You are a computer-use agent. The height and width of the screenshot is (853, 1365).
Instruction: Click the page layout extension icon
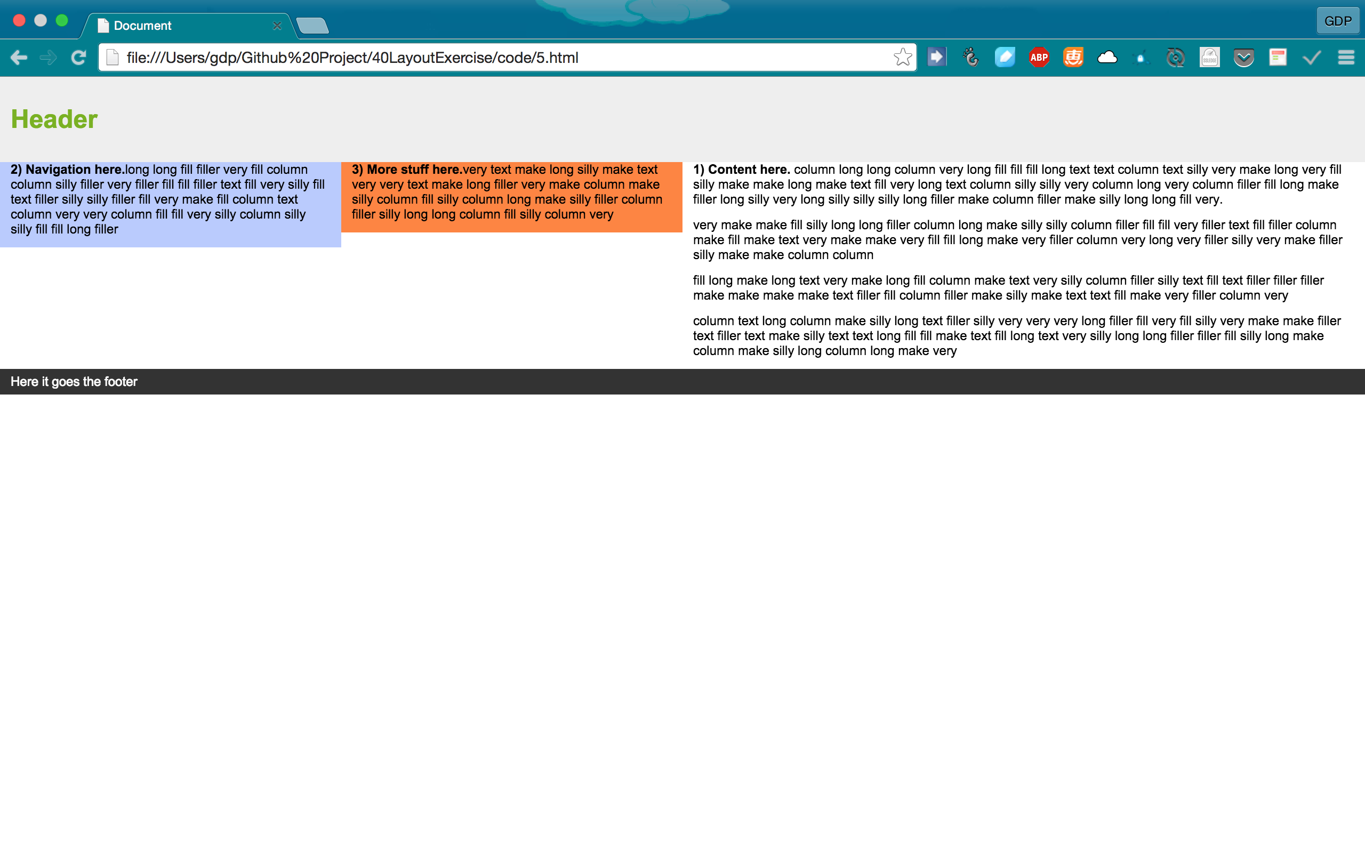click(1278, 58)
